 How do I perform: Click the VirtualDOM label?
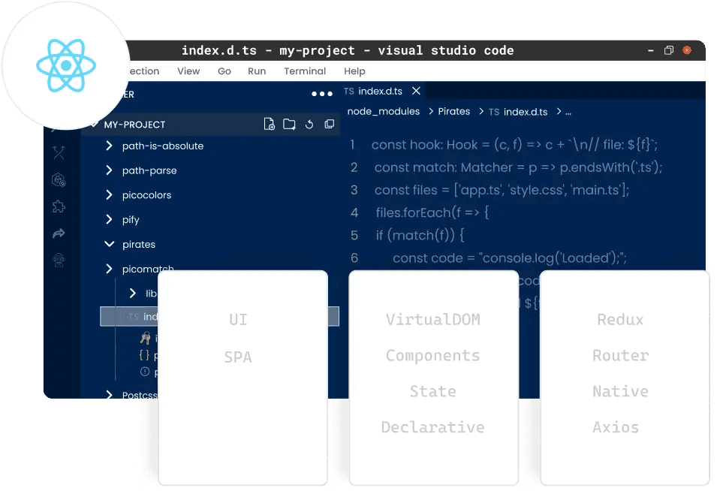coord(433,319)
